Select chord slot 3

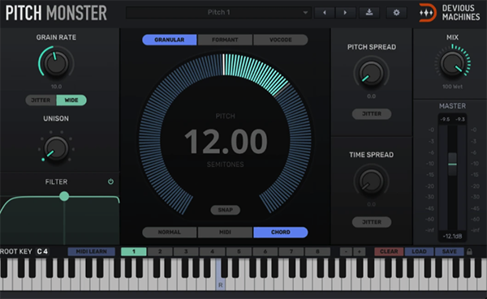(x=186, y=251)
